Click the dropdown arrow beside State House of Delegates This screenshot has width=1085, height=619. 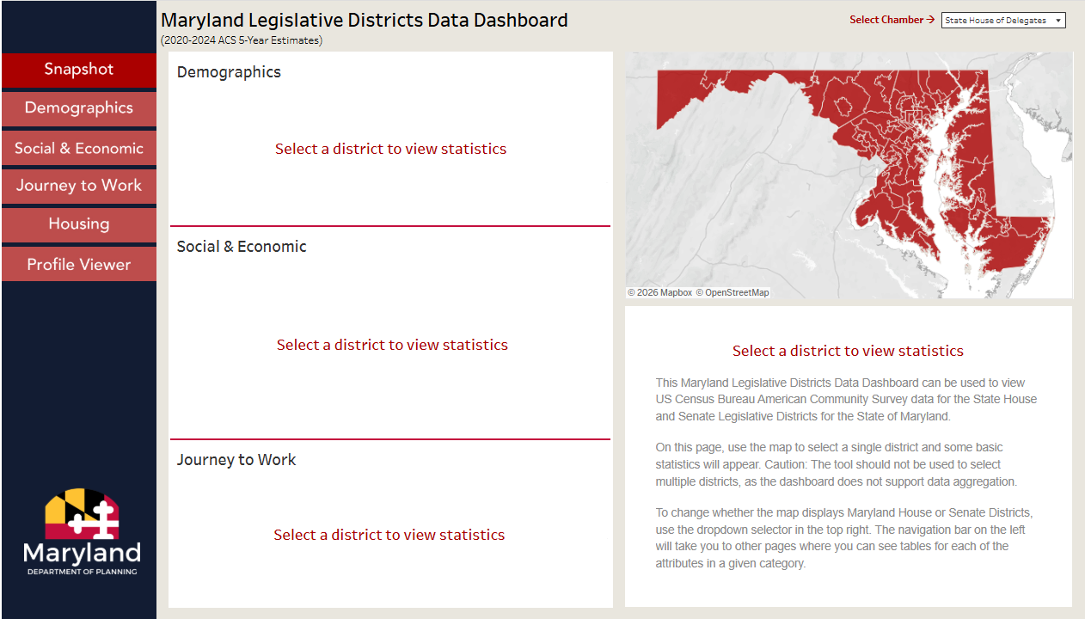(1057, 21)
